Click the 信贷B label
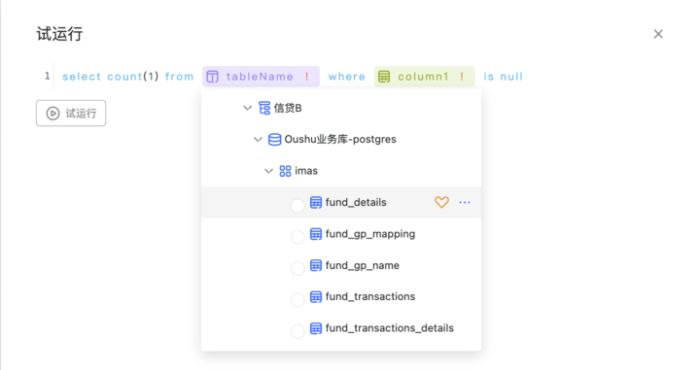 pos(288,108)
